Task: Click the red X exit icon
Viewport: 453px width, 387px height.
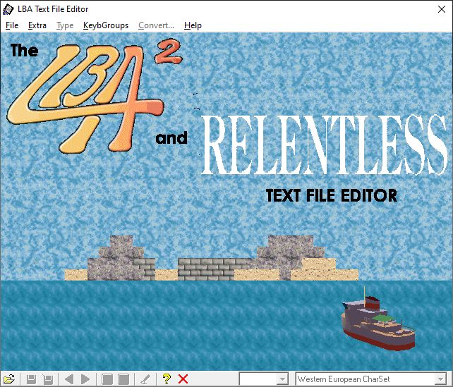Action: click(x=183, y=379)
